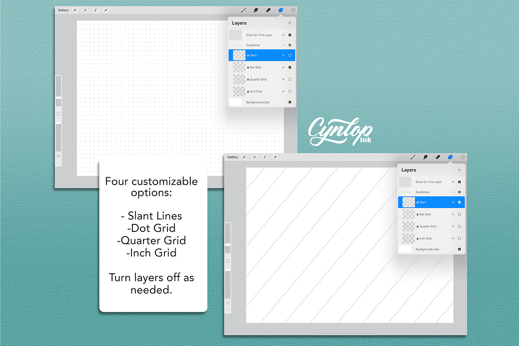The height and width of the screenshot is (346, 519).
Task: Select the Smudge tool in slant-lines canvas window
Action: click(x=425, y=157)
